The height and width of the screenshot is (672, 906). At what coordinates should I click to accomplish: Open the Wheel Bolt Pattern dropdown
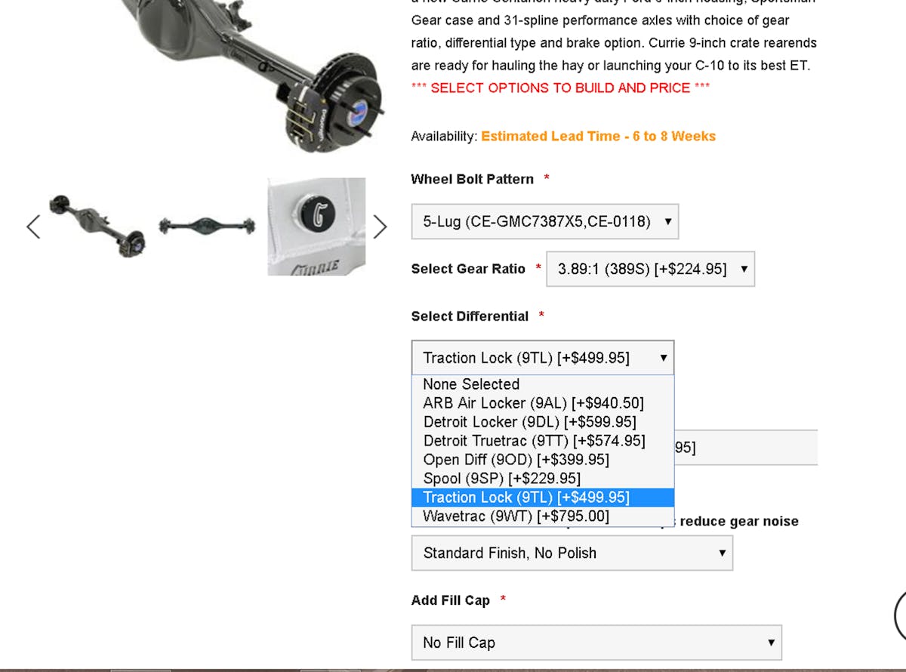pos(544,222)
